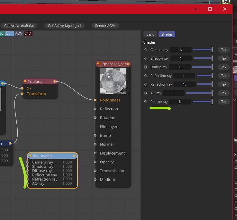Image resolution: width=237 pixels, height=220 pixels.
Task: Click the Refraction ray slider
Action: pyautogui.click(x=205, y=84)
